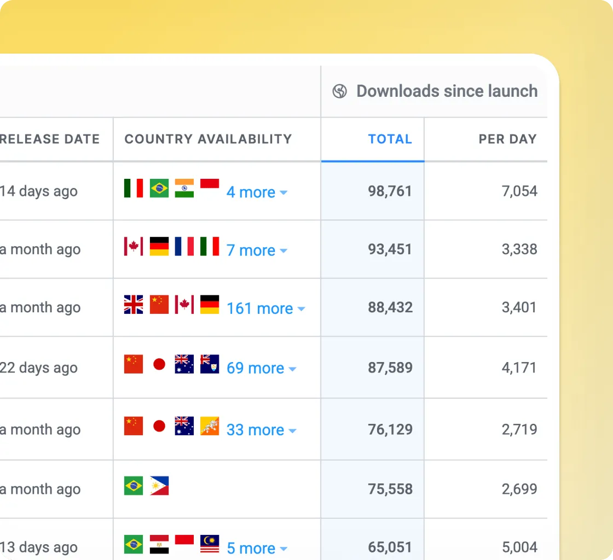Click the Italy flag in the 98,761 row

(x=134, y=188)
